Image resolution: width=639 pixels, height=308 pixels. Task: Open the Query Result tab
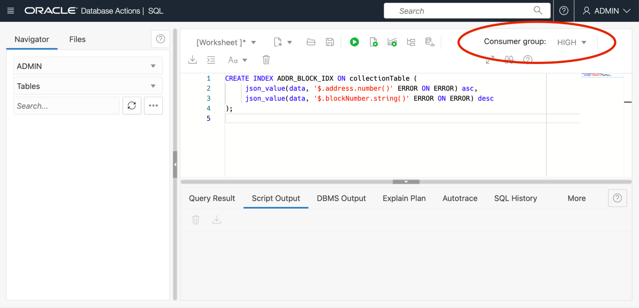pyautogui.click(x=212, y=198)
